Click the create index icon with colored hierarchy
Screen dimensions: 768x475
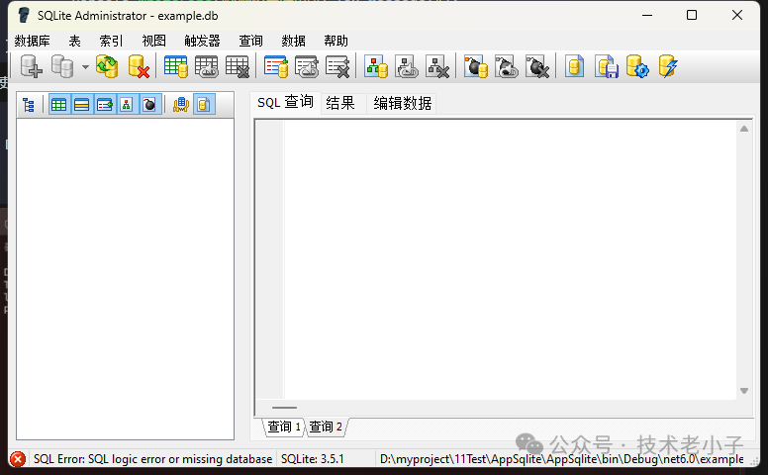[x=376, y=66]
